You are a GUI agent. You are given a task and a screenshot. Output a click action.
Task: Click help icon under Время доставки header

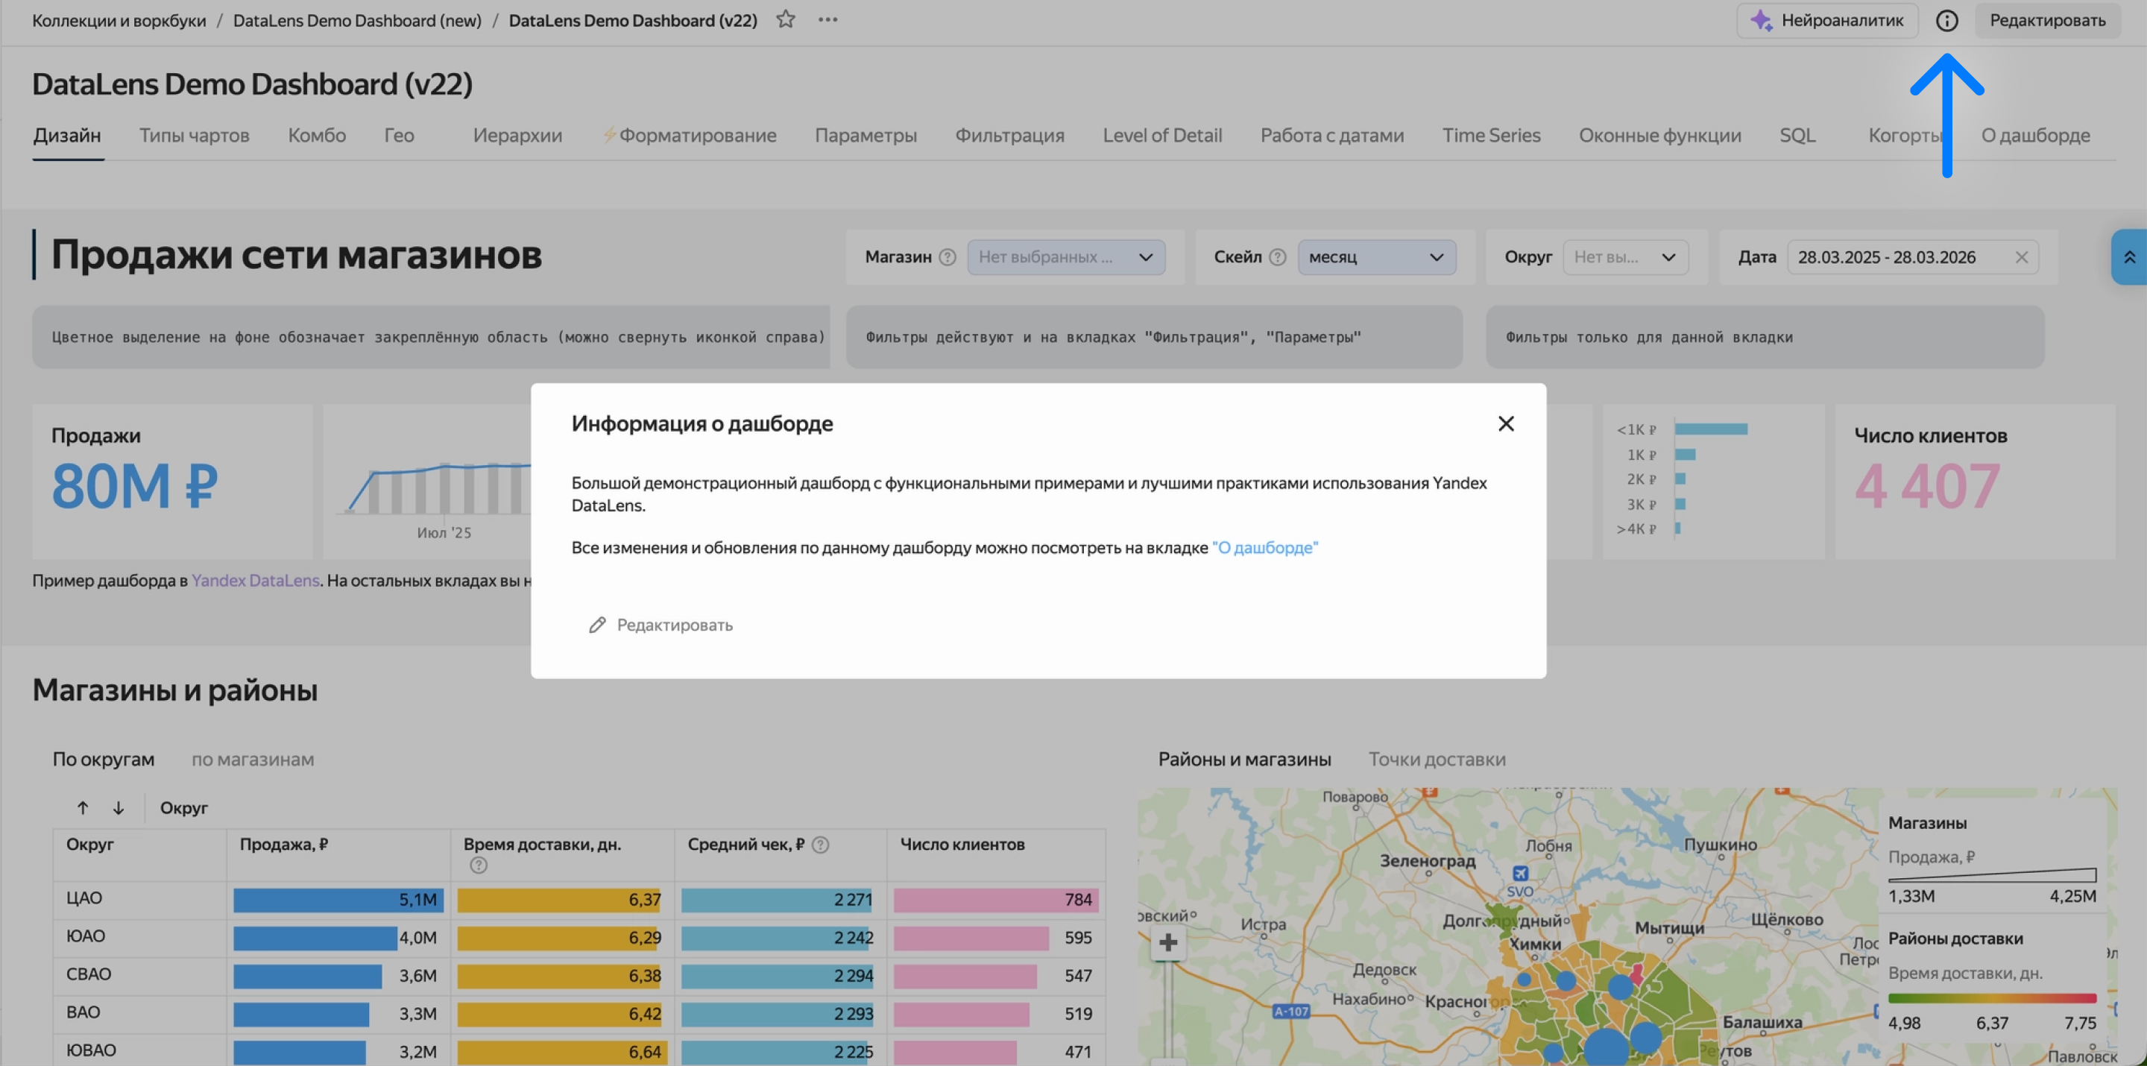click(x=479, y=865)
